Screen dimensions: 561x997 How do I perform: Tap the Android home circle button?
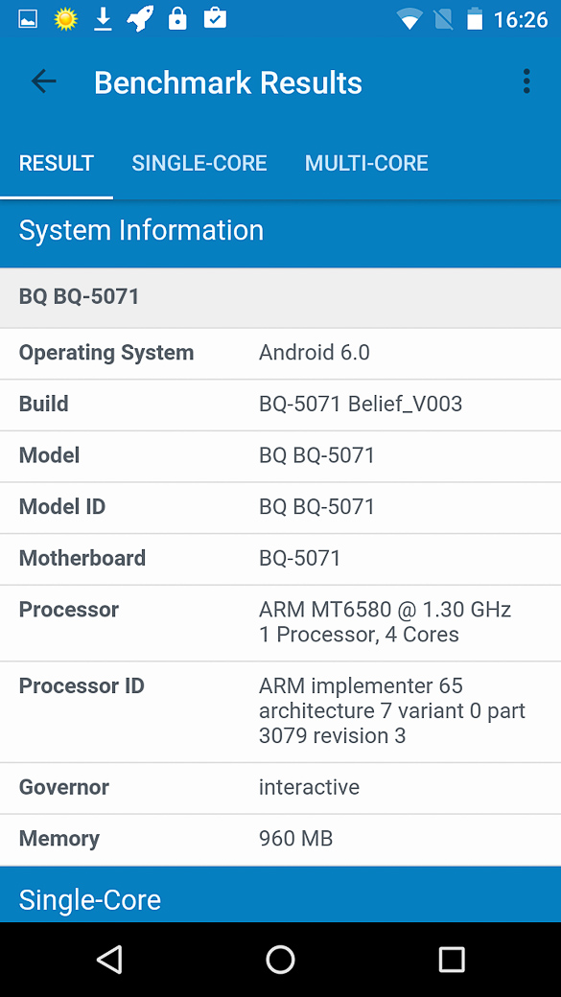point(280,959)
